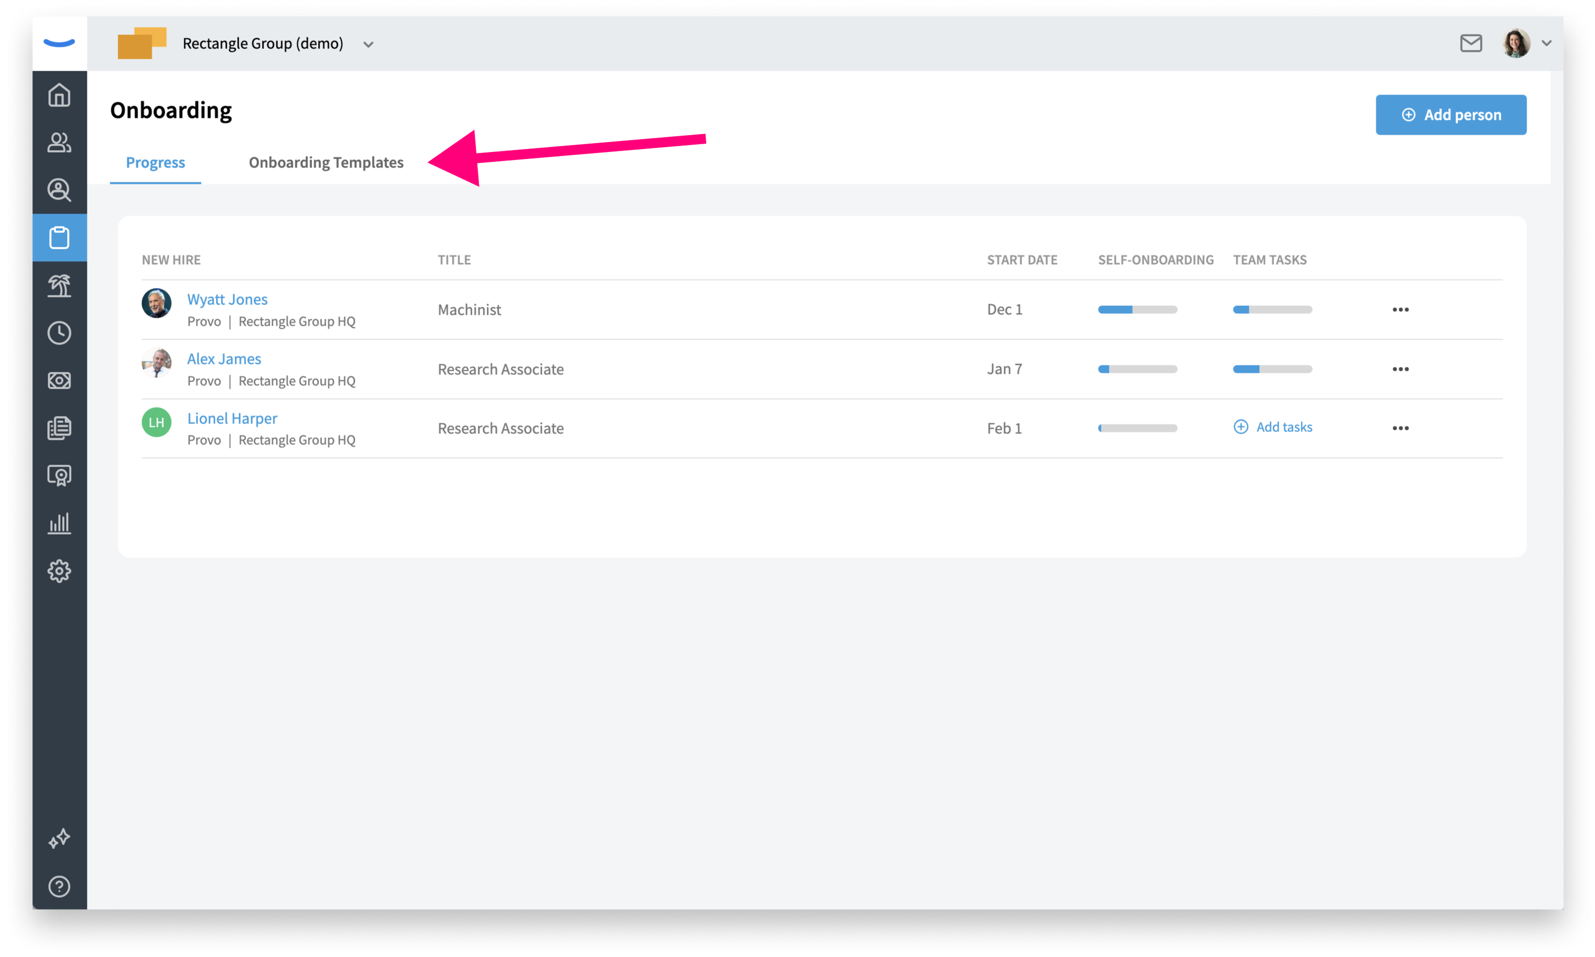Viewport: 1595px width, 957px height.
Task: Expand the Rectangle Group (demo) company dropdown
Action: pos(368,44)
